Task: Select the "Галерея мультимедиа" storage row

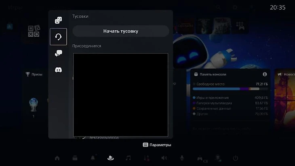Action: [230, 103]
